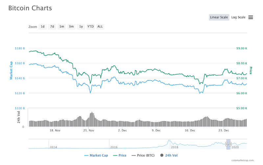
Task: Set zoom to YTD
Action: pyautogui.click(x=90, y=27)
